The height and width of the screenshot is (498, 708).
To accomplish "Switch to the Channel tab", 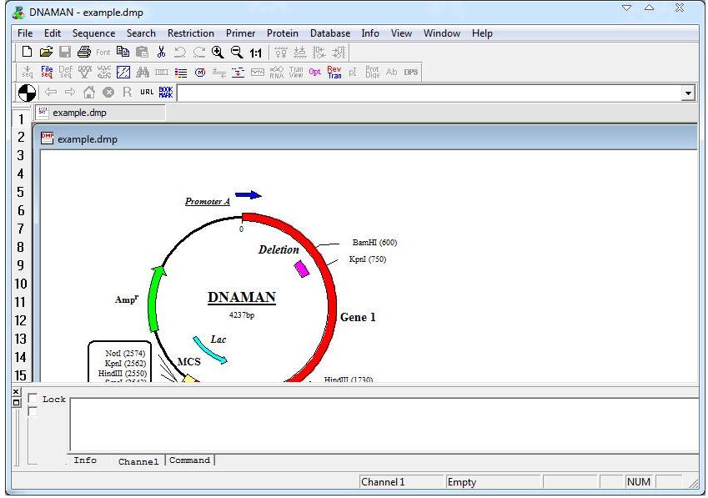I will click(138, 462).
